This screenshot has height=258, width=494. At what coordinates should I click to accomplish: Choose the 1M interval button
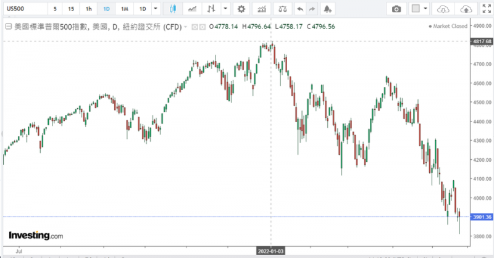pyautogui.click(x=125, y=9)
